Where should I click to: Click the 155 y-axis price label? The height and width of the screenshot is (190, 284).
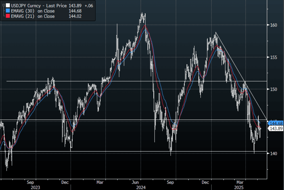tap(273, 57)
